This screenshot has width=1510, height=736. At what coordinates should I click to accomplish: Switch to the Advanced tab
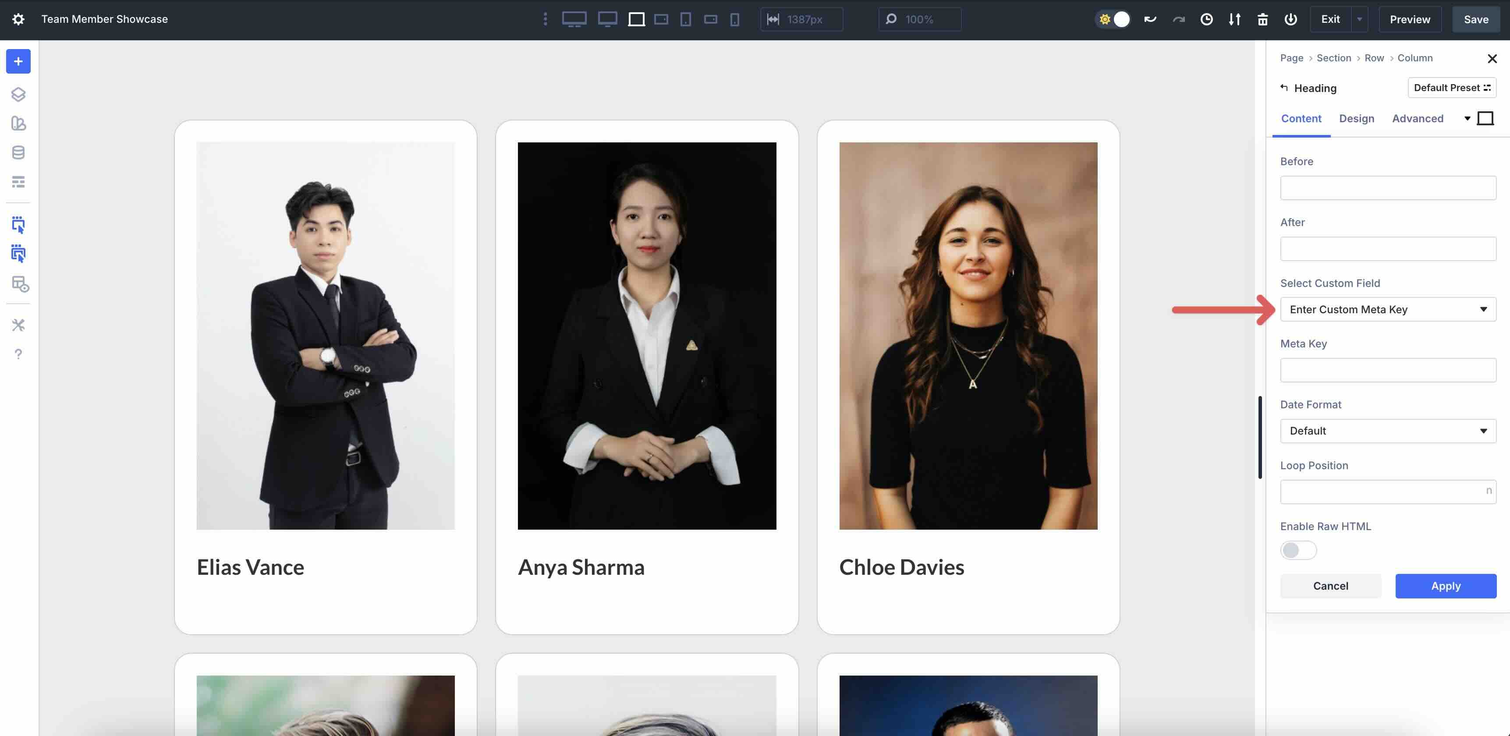click(x=1418, y=118)
